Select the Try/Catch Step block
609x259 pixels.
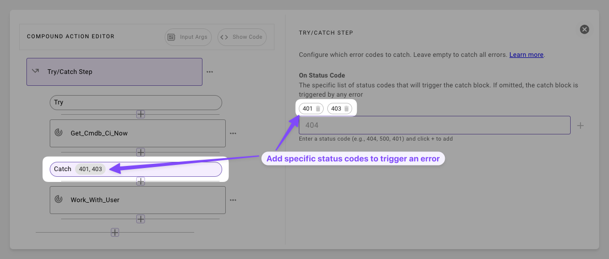pyautogui.click(x=114, y=72)
